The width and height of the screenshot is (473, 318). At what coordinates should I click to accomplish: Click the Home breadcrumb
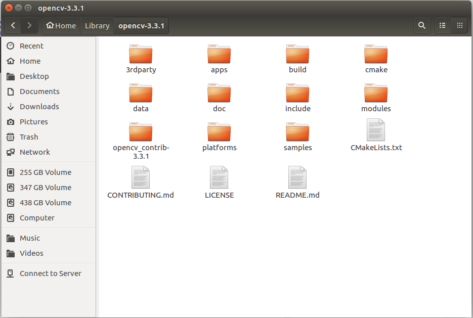[61, 26]
